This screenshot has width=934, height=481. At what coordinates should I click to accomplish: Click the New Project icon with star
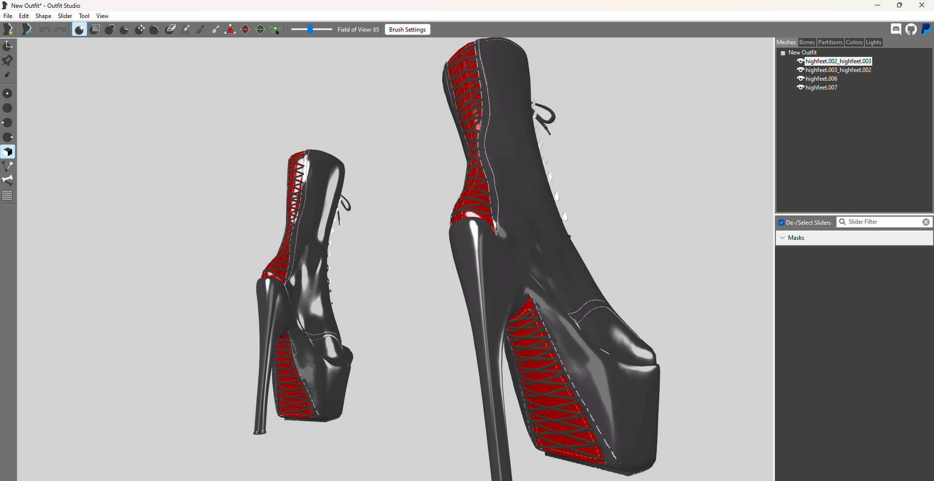click(8, 30)
